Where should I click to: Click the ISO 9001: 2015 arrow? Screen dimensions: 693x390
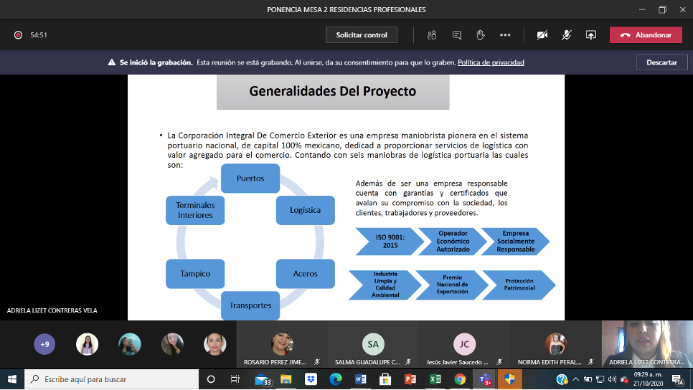point(390,241)
